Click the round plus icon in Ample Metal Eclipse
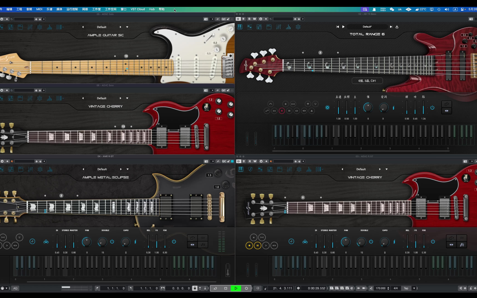Viewport: 477px width, 298px height. (x=32, y=241)
